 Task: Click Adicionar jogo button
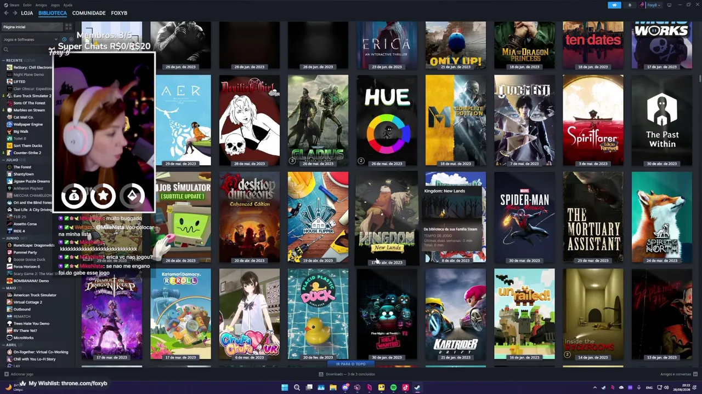19,374
